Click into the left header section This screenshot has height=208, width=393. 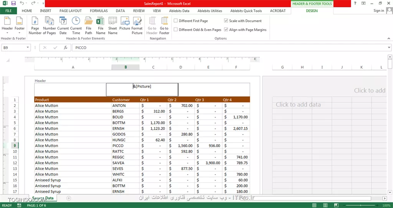(x=70, y=89)
